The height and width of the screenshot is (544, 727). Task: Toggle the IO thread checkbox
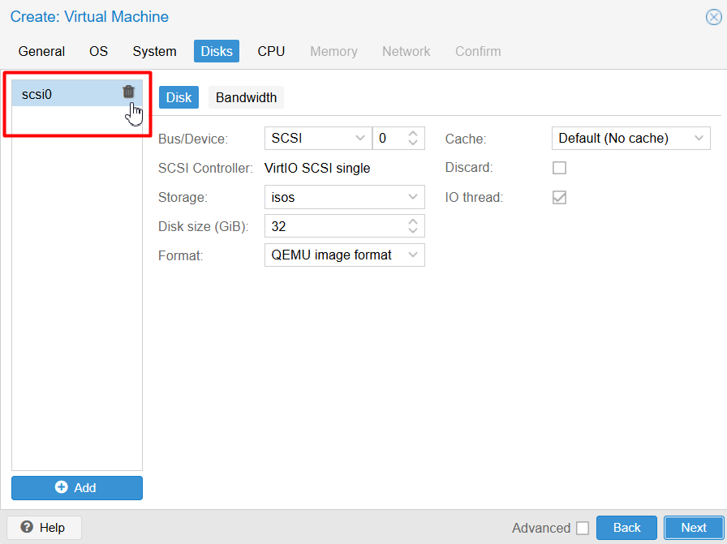(559, 197)
